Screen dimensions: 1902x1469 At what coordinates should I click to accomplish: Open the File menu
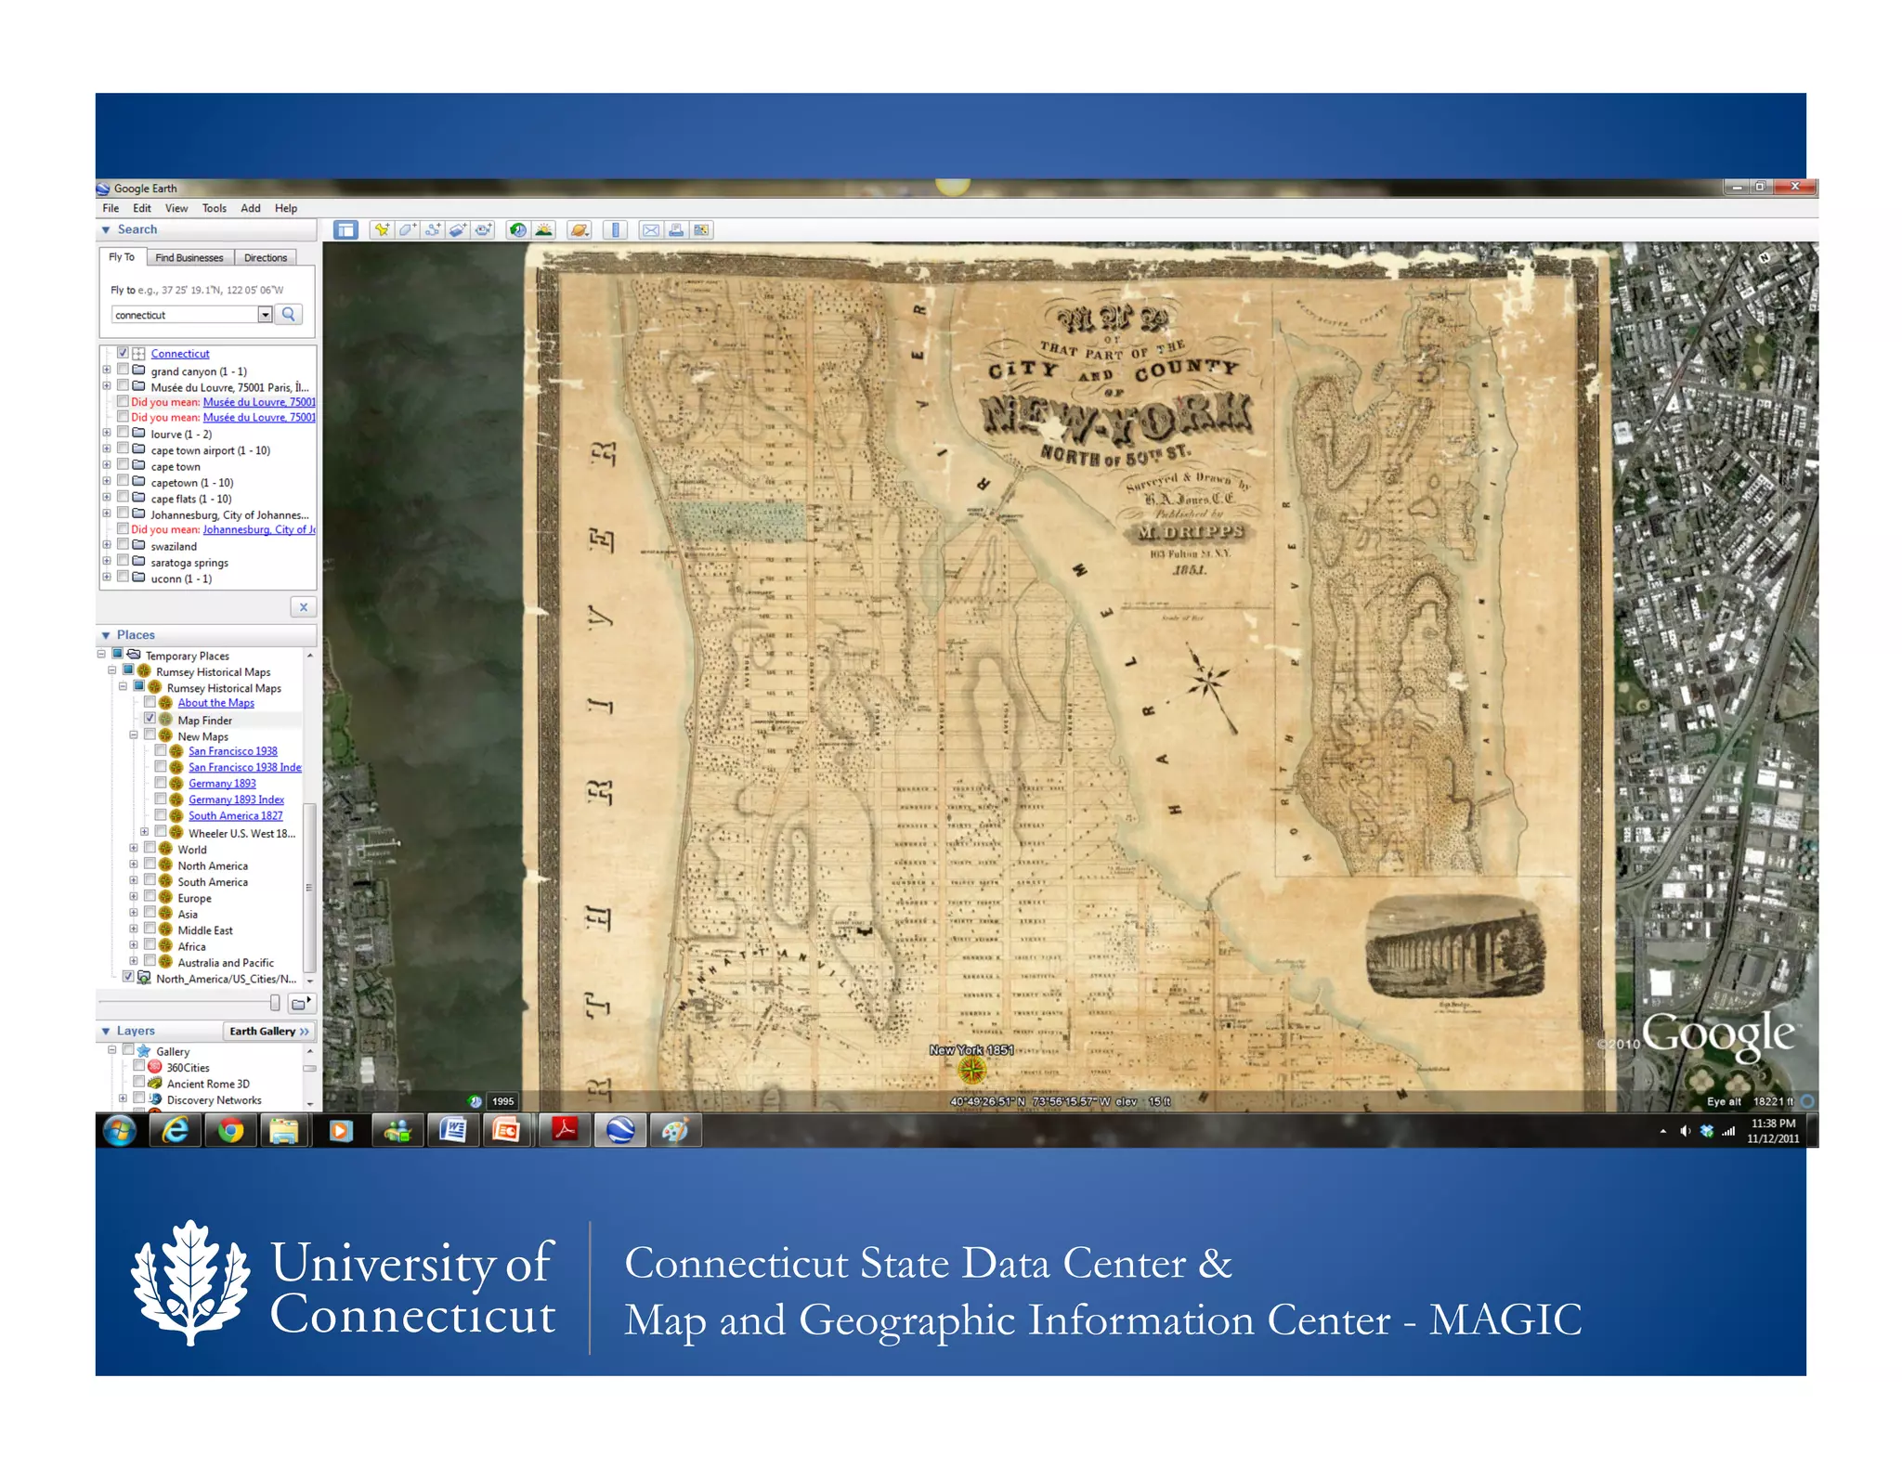111,208
